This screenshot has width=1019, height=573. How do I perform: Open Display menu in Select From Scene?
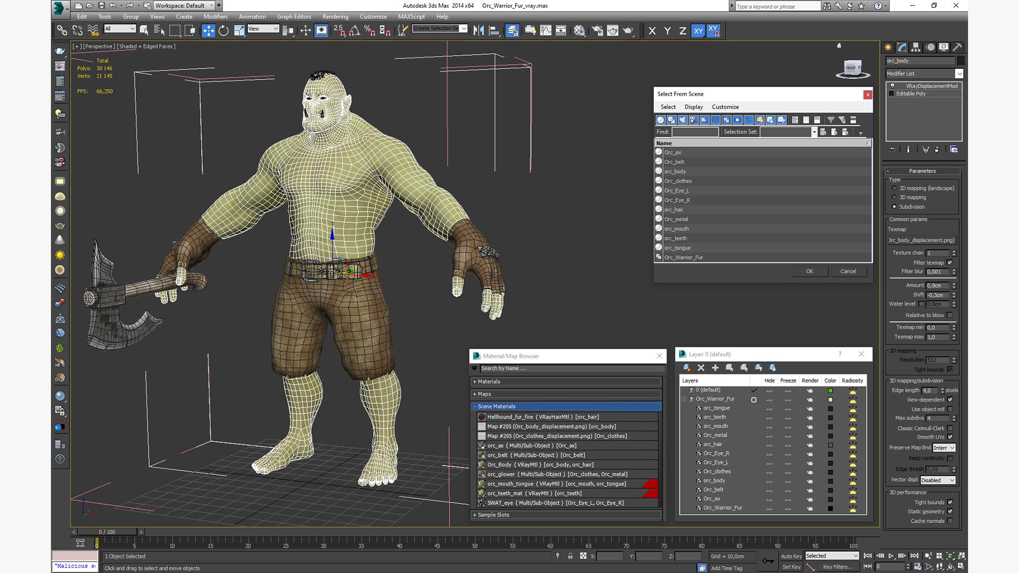(x=694, y=107)
